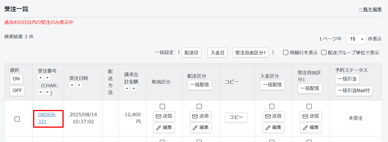
Task: Click 送信 mail button in 受注自由区分1 column
Action: coord(311,116)
